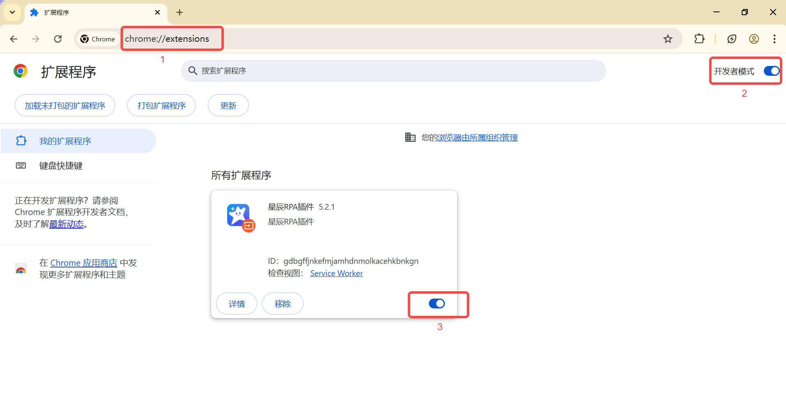
Task: Click the 搜索扩展程序 search field
Action: coord(394,71)
